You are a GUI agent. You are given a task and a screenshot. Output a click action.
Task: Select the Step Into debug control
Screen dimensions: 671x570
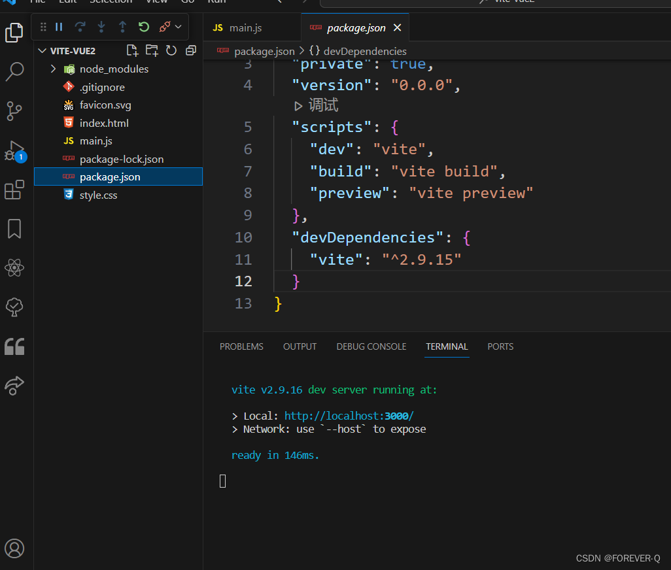pos(101,27)
